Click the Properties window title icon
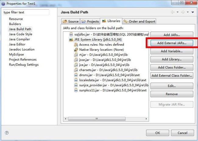Image resolution: width=198 pixels, height=141 pixels. point(3,4)
